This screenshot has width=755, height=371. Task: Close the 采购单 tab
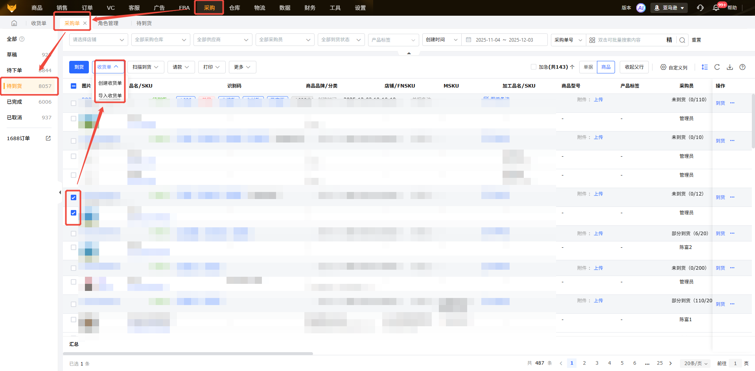click(x=85, y=23)
